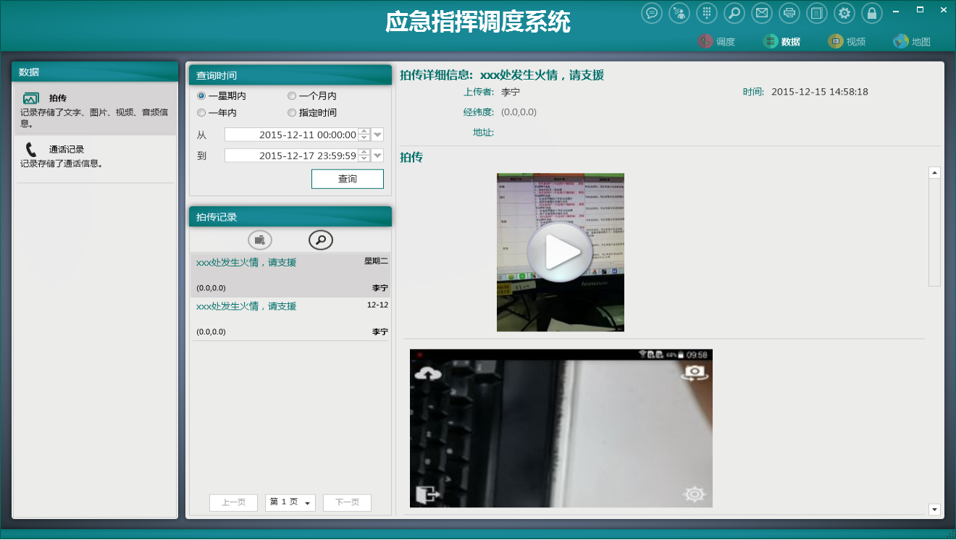
Task: Switch to the 调度 tab
Action: [717, 41]
